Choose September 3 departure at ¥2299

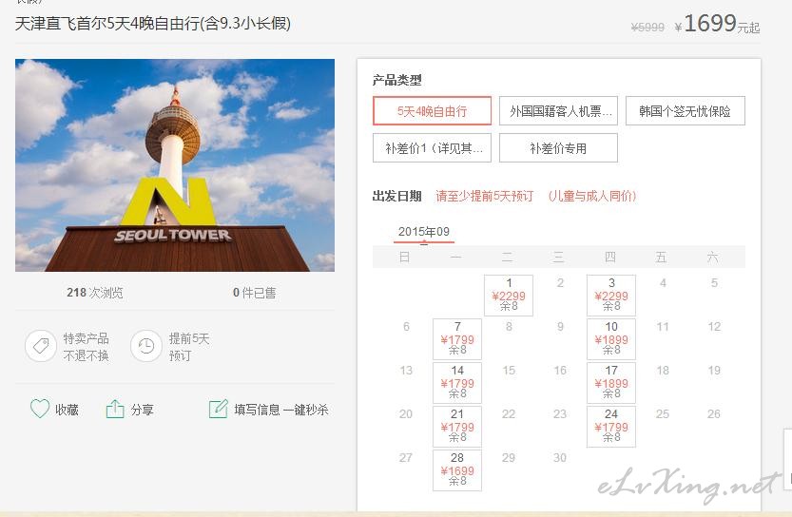(611, 296)
